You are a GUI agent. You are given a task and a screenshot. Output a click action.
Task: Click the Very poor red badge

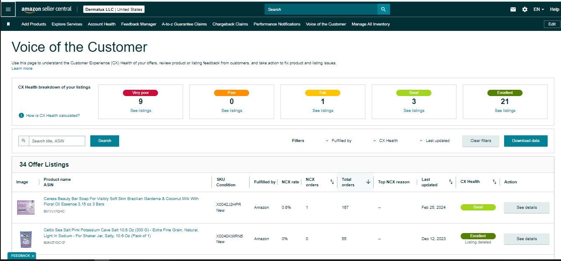click(140, 93)
